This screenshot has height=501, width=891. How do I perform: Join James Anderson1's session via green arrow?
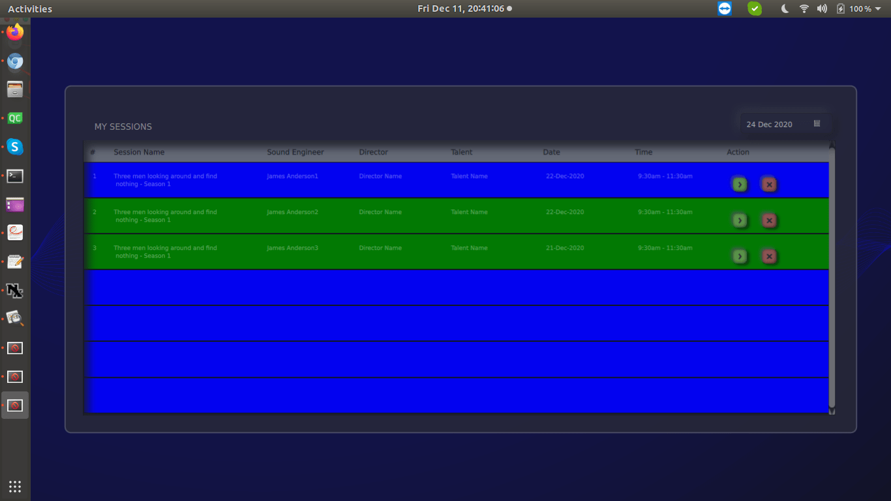pyautogui.click(x=740, y=185)
